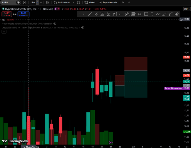Select the candle crosshair measure tool
Image resolution: width=191 pixels, height=148 pixels.
tap(177, 14)
